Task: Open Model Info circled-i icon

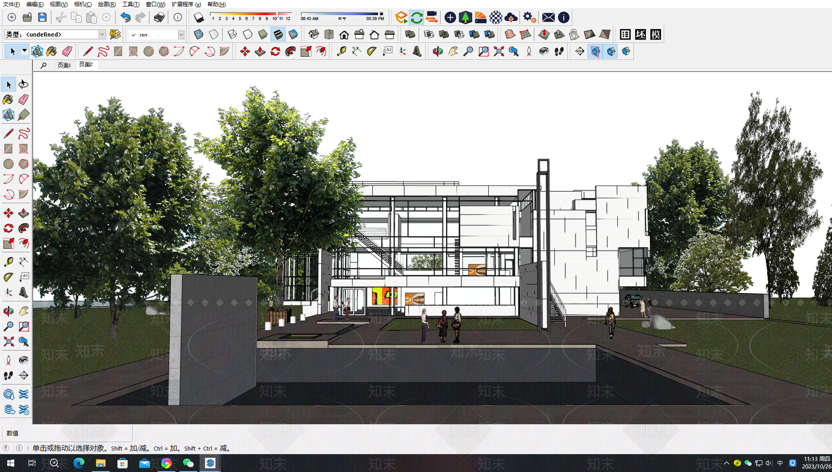Action: point(178,17)
